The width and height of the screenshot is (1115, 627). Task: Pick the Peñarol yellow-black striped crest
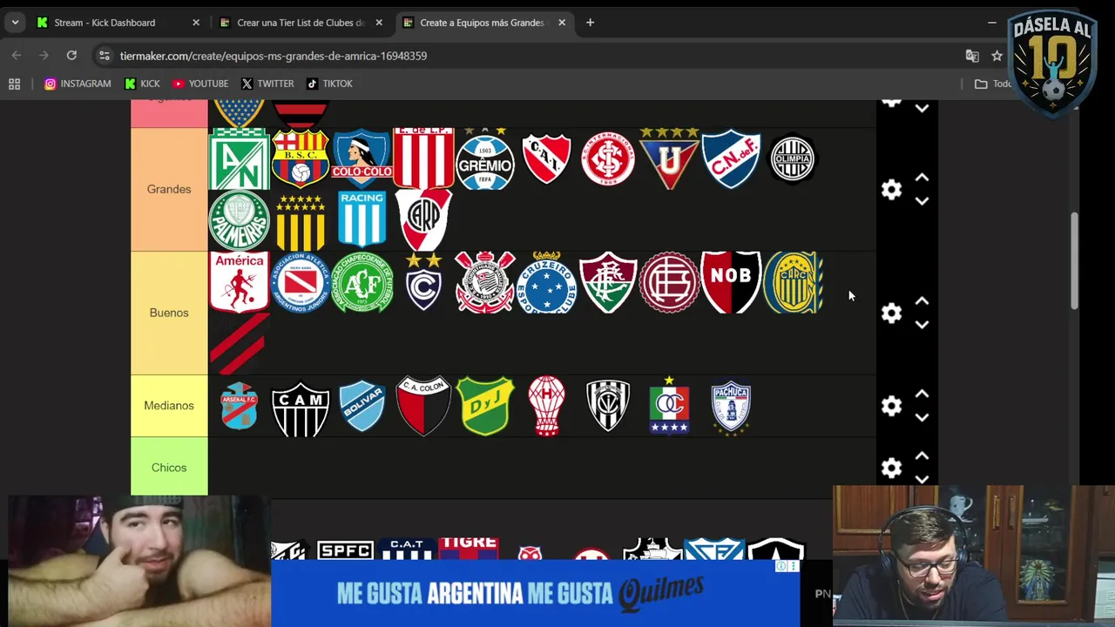tap(301, 220)
